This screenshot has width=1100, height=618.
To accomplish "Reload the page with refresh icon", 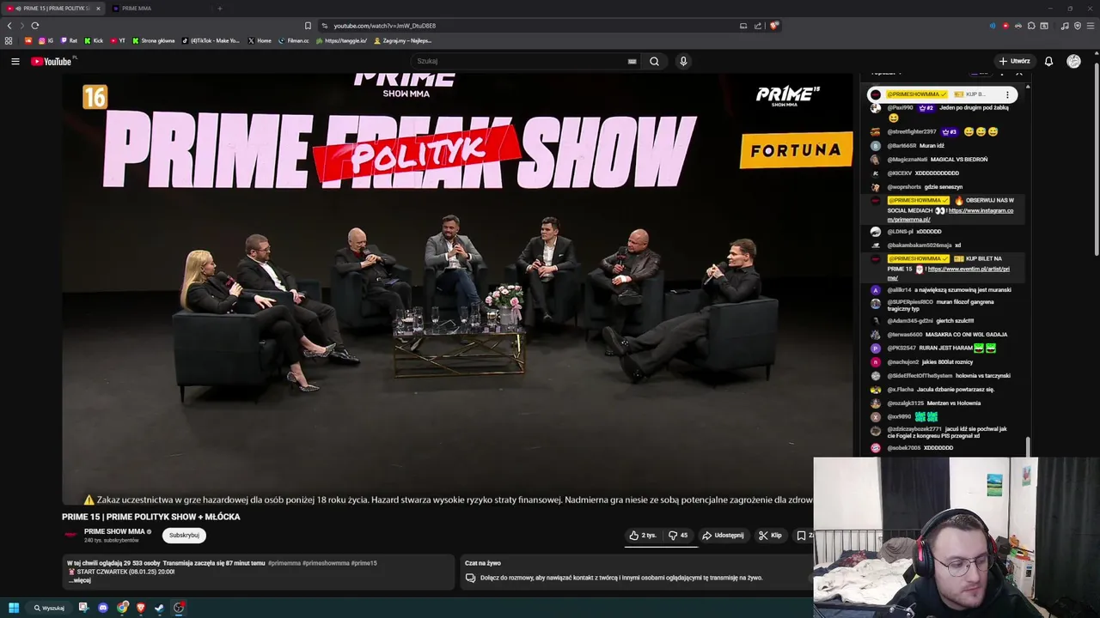I will 35,26.
